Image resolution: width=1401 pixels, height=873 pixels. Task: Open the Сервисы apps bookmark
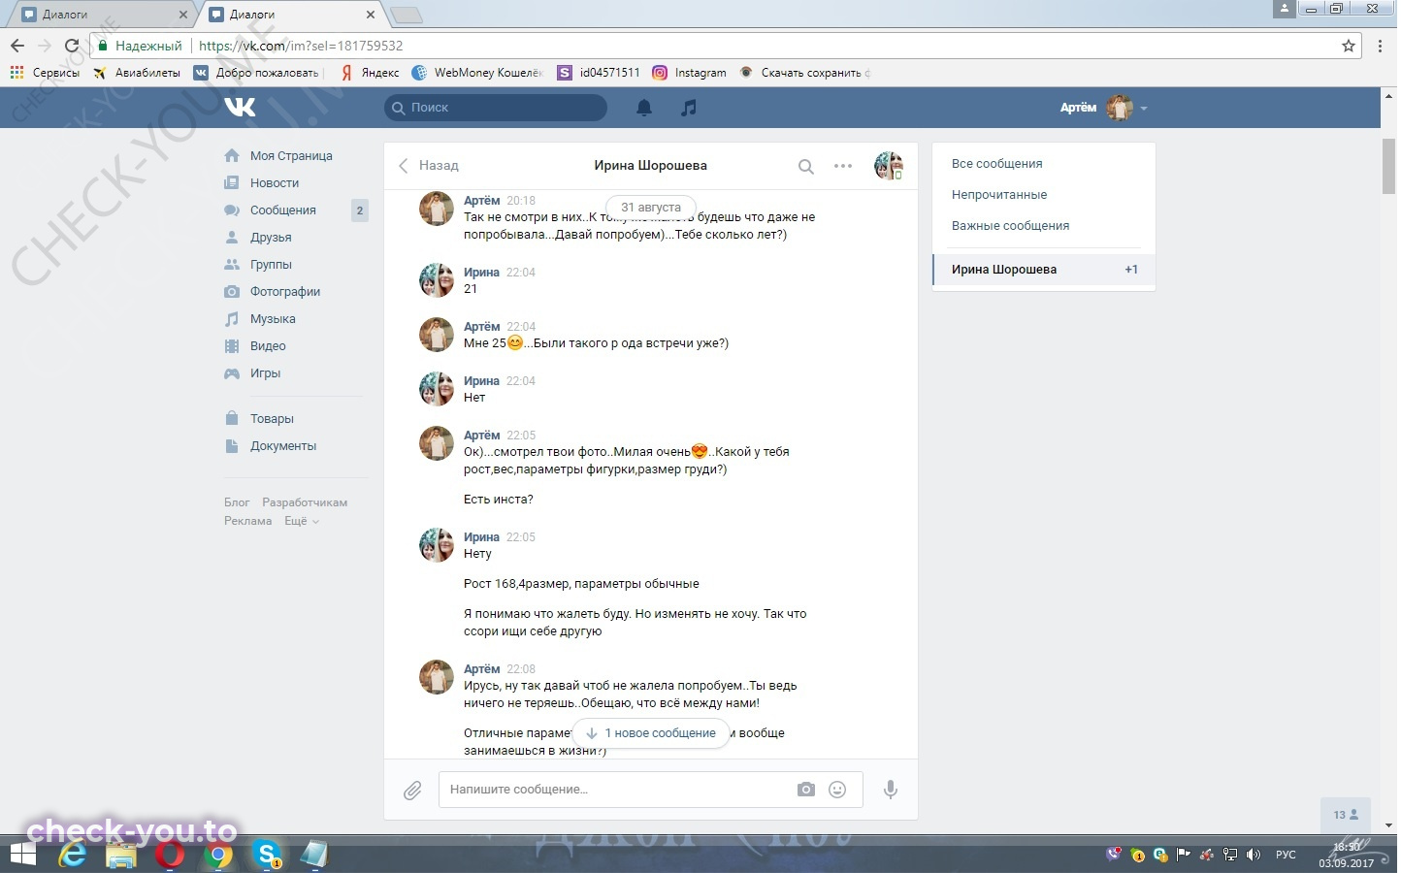point(45,73)
